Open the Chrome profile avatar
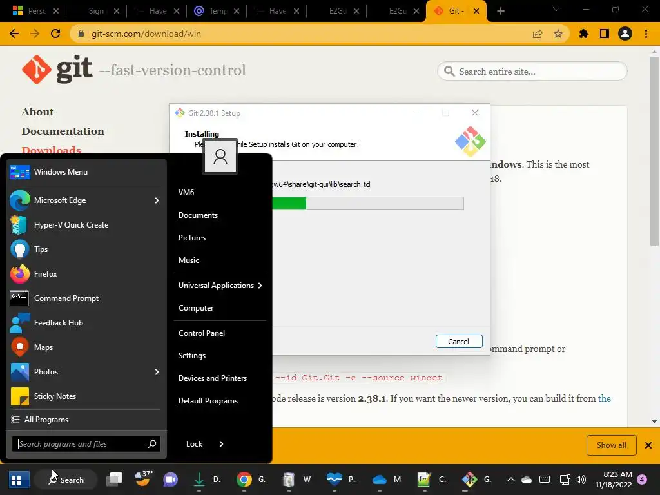The width and height of the screenshot is (660, 495). click(x=625, y=34)
